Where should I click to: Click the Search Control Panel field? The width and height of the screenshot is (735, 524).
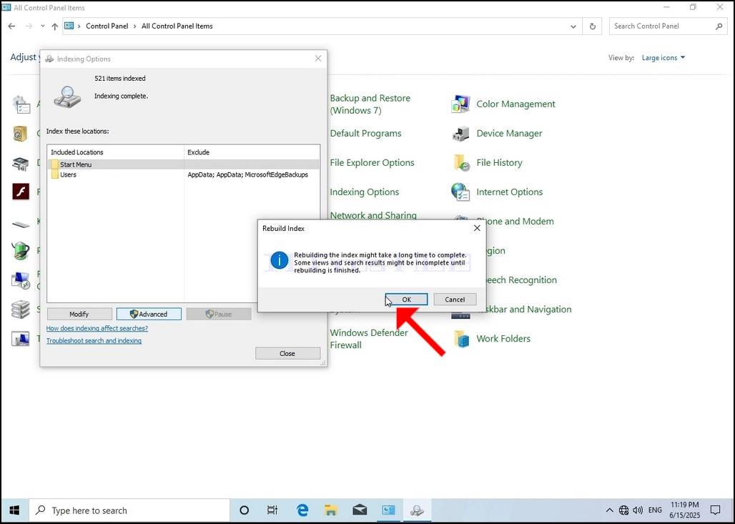(668, 26)
